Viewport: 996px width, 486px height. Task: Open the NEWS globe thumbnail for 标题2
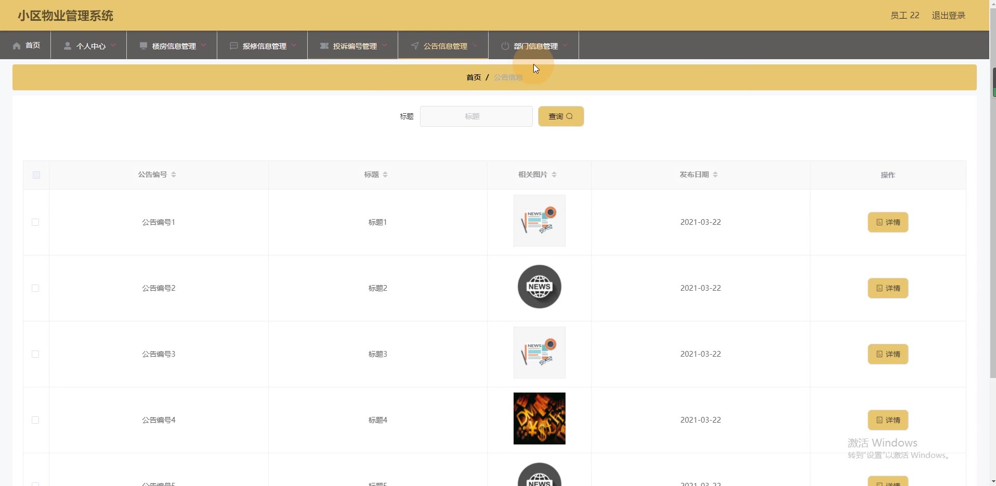coord(540,287)
